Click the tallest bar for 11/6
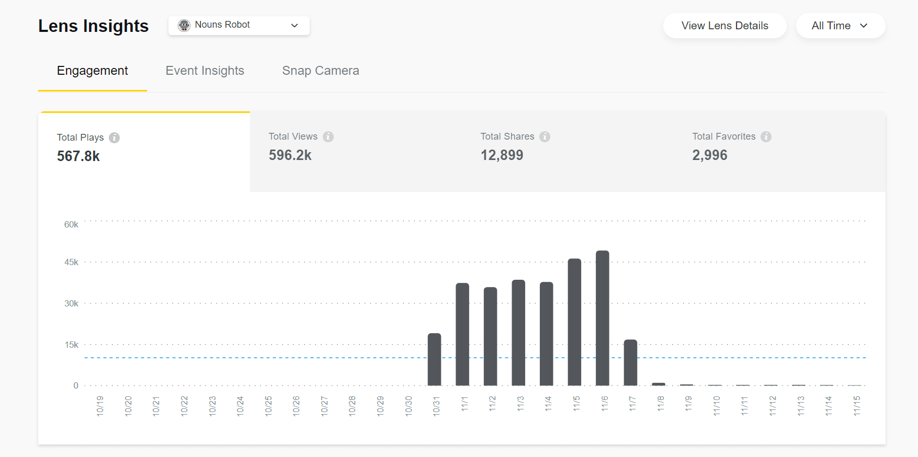 pyautogui.click(x=602, y=318)
